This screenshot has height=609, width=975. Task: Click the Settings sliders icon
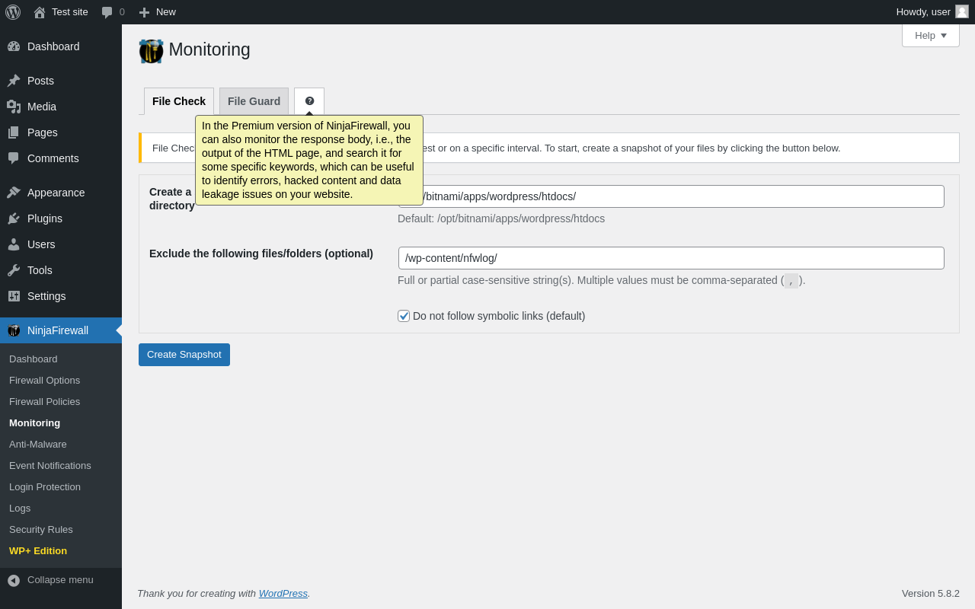14,296
